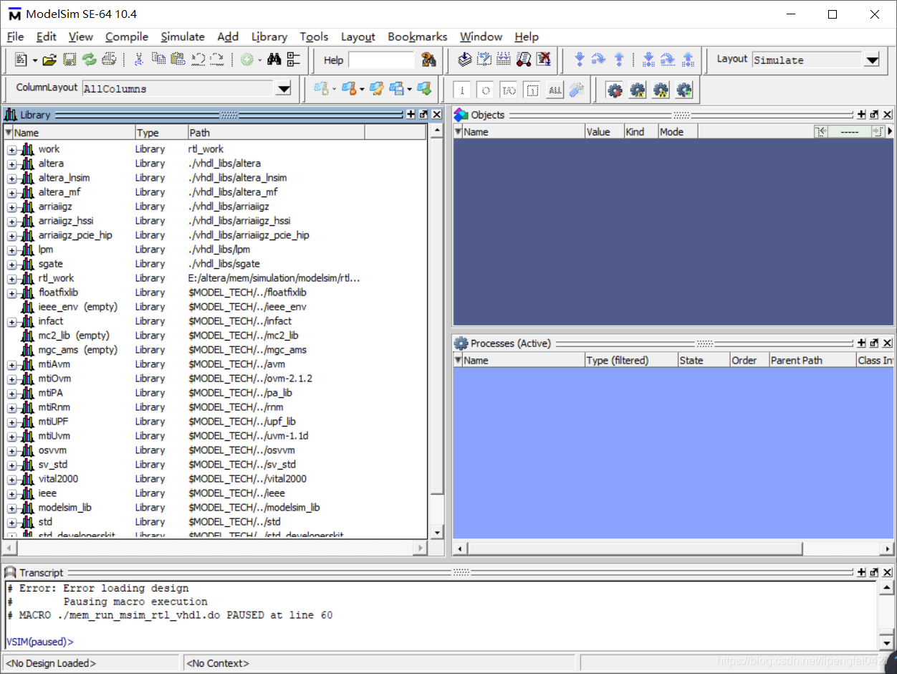Viewport: 897px width, 674px height.
Task: Open the Library menu
Action: click(x=269, y=37)
